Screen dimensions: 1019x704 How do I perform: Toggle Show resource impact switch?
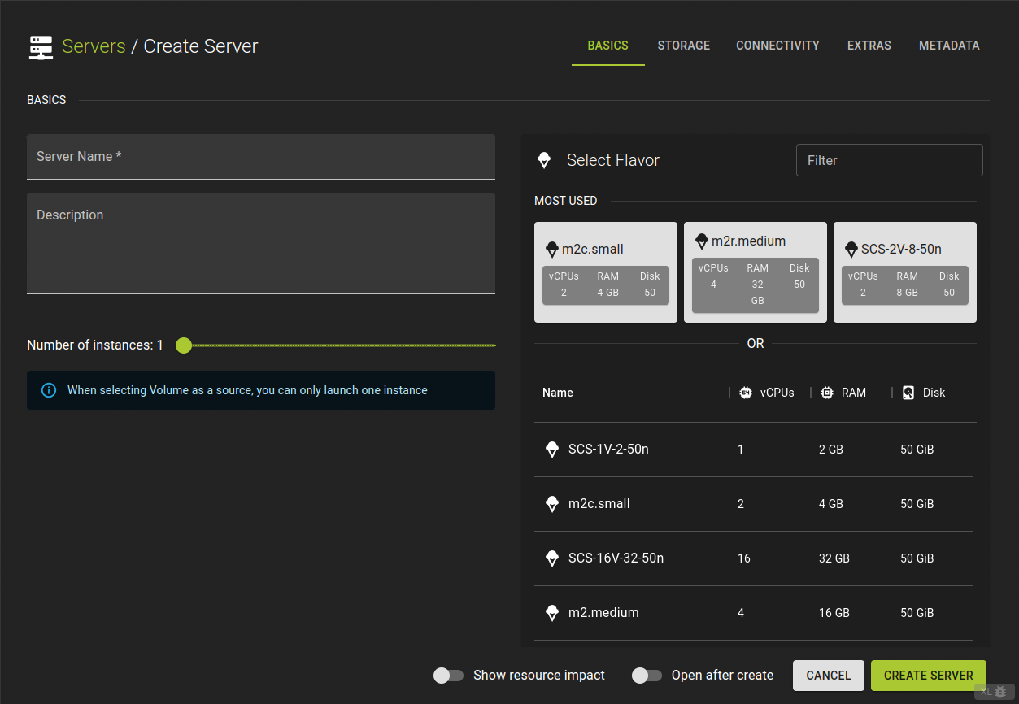click(x=448, y=675)
